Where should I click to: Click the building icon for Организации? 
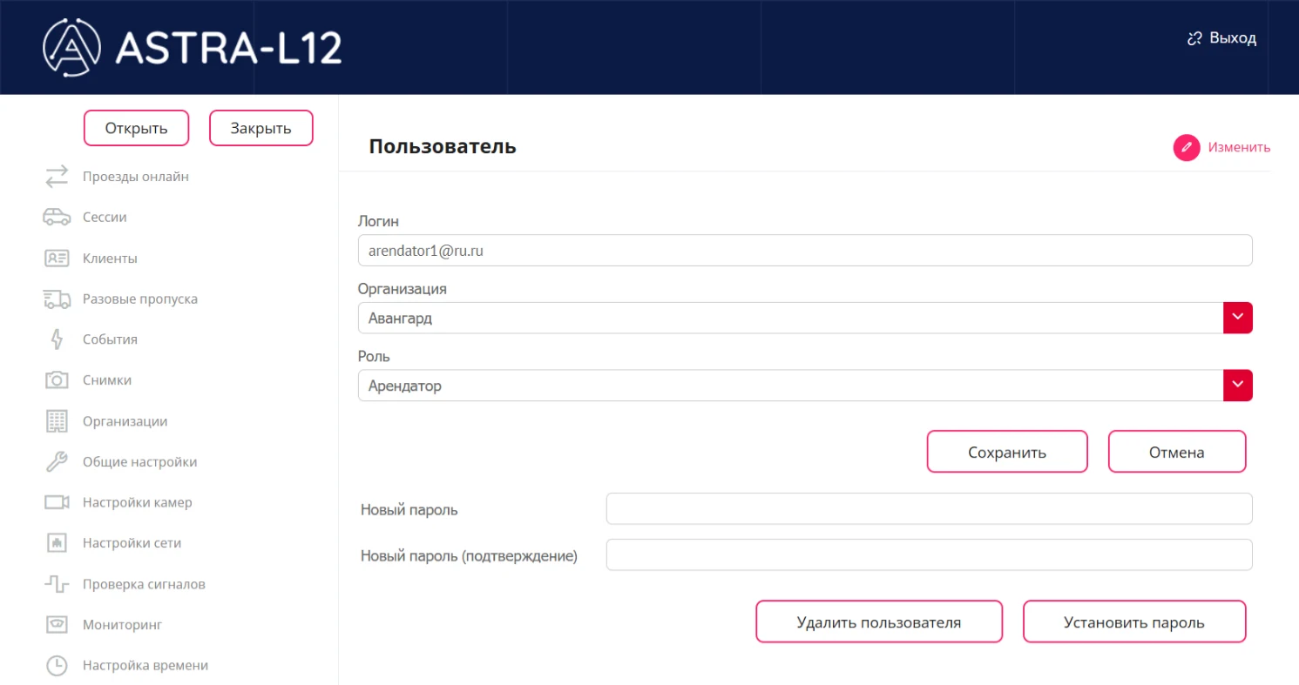[x=57, y=421]
